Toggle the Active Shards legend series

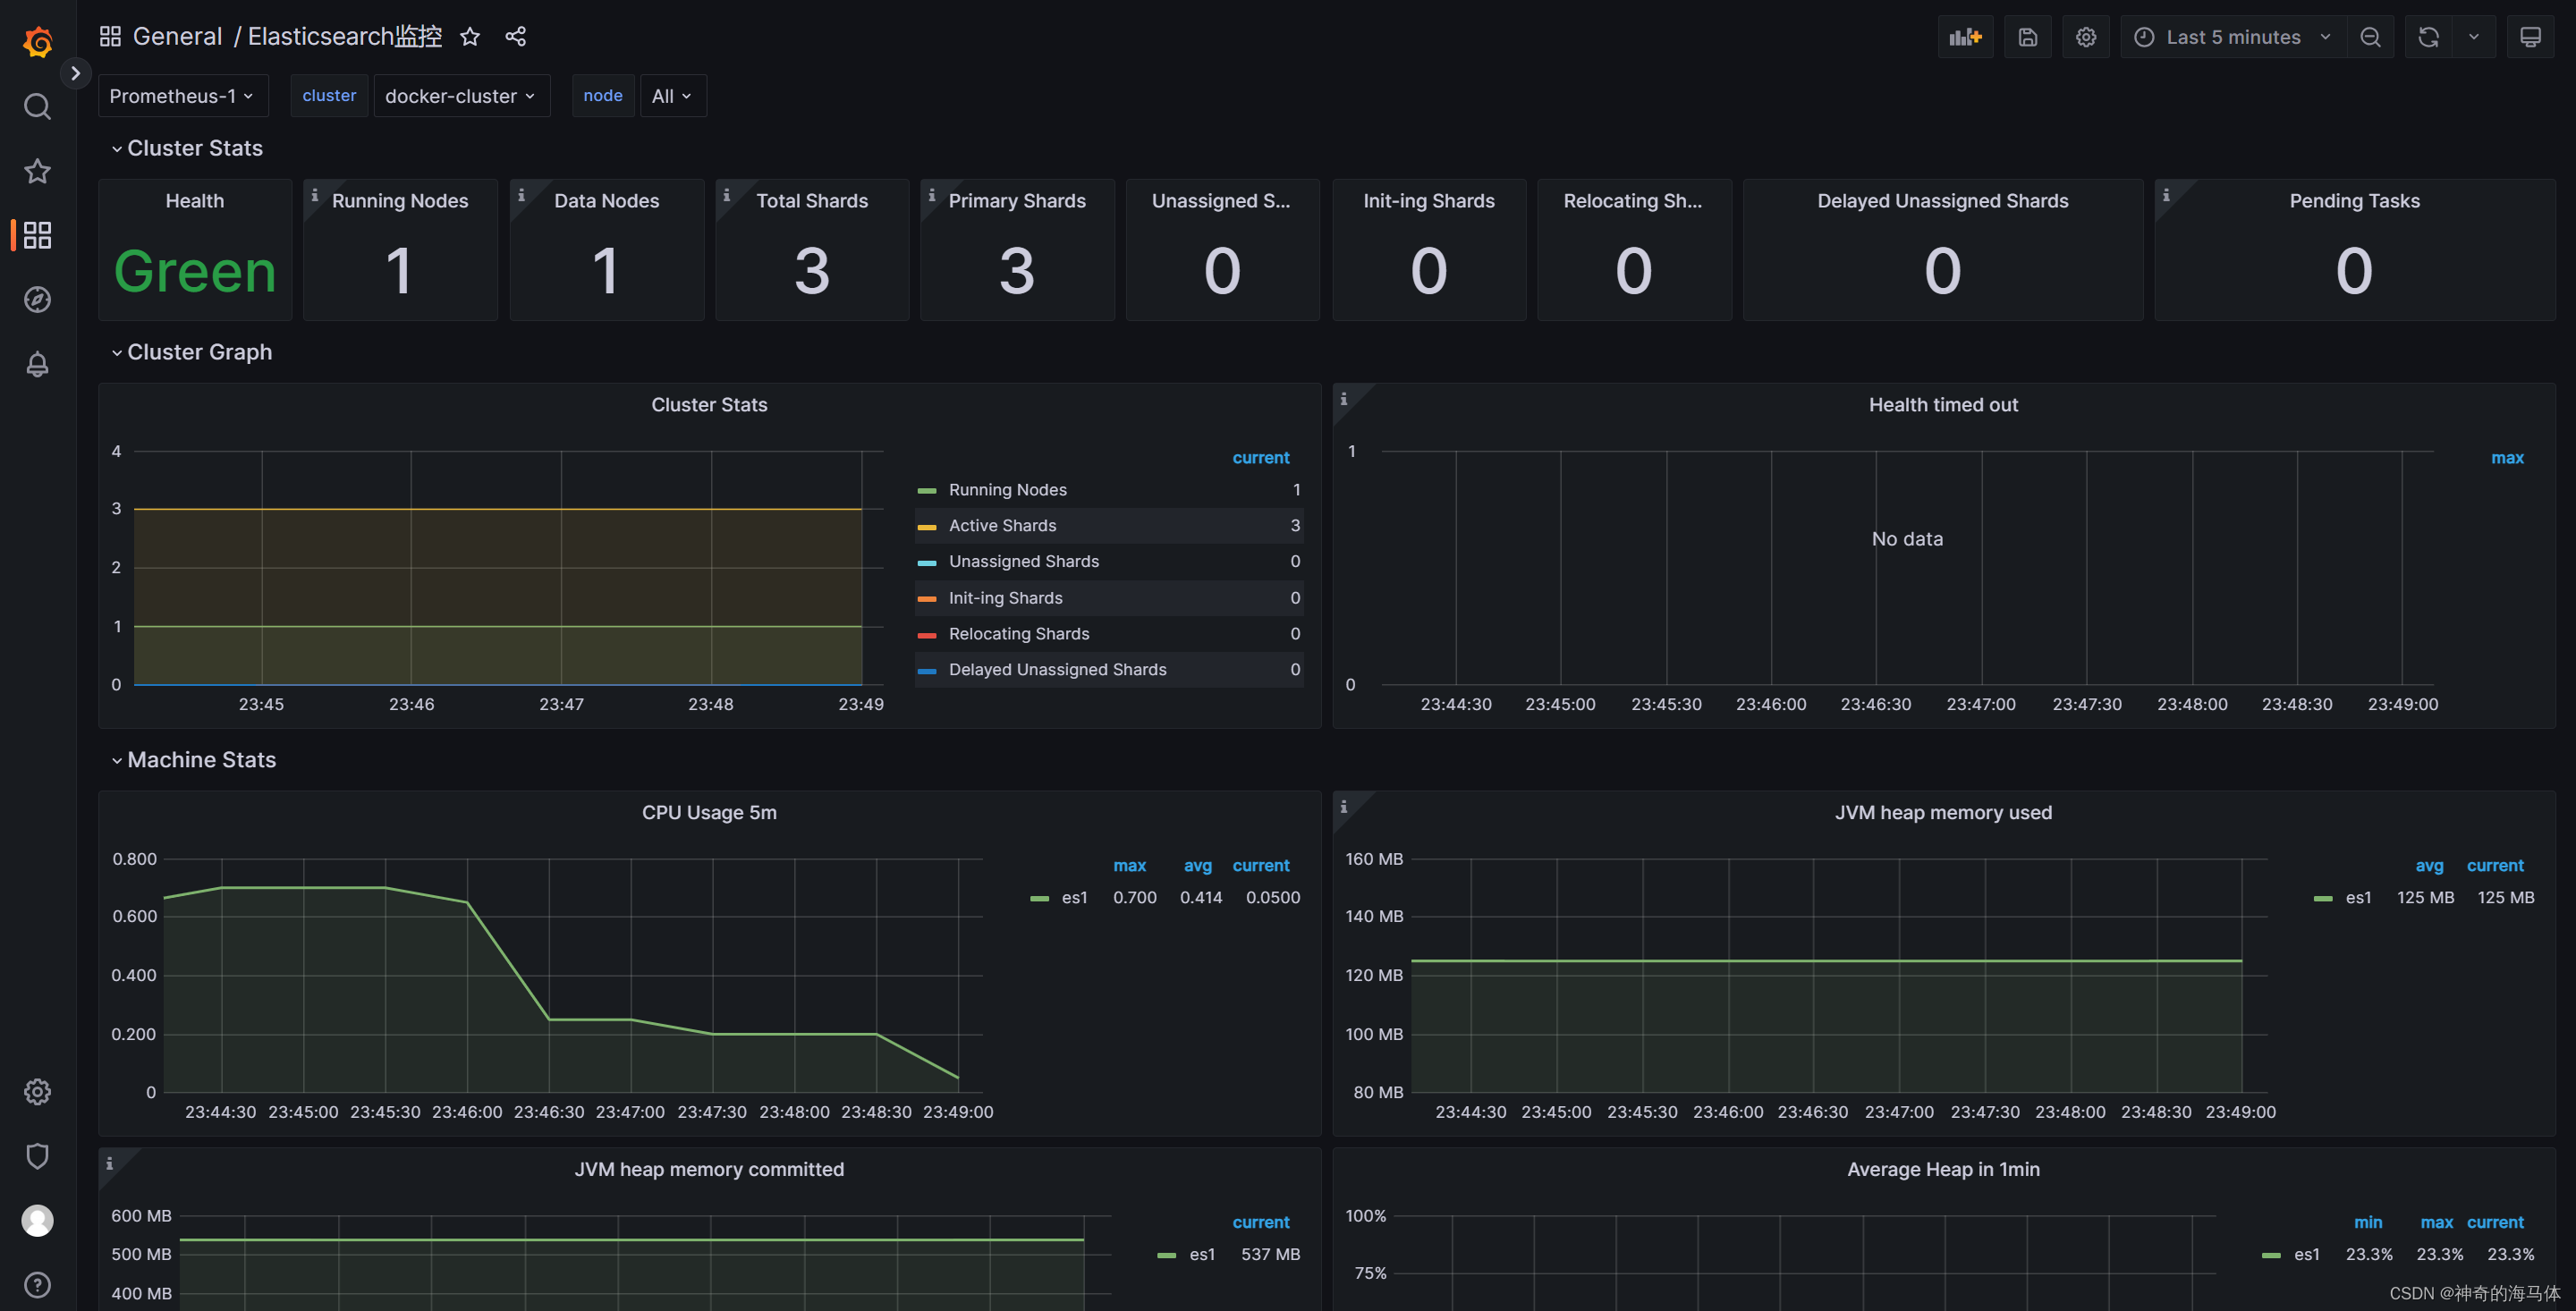[x=1002, y=525]
